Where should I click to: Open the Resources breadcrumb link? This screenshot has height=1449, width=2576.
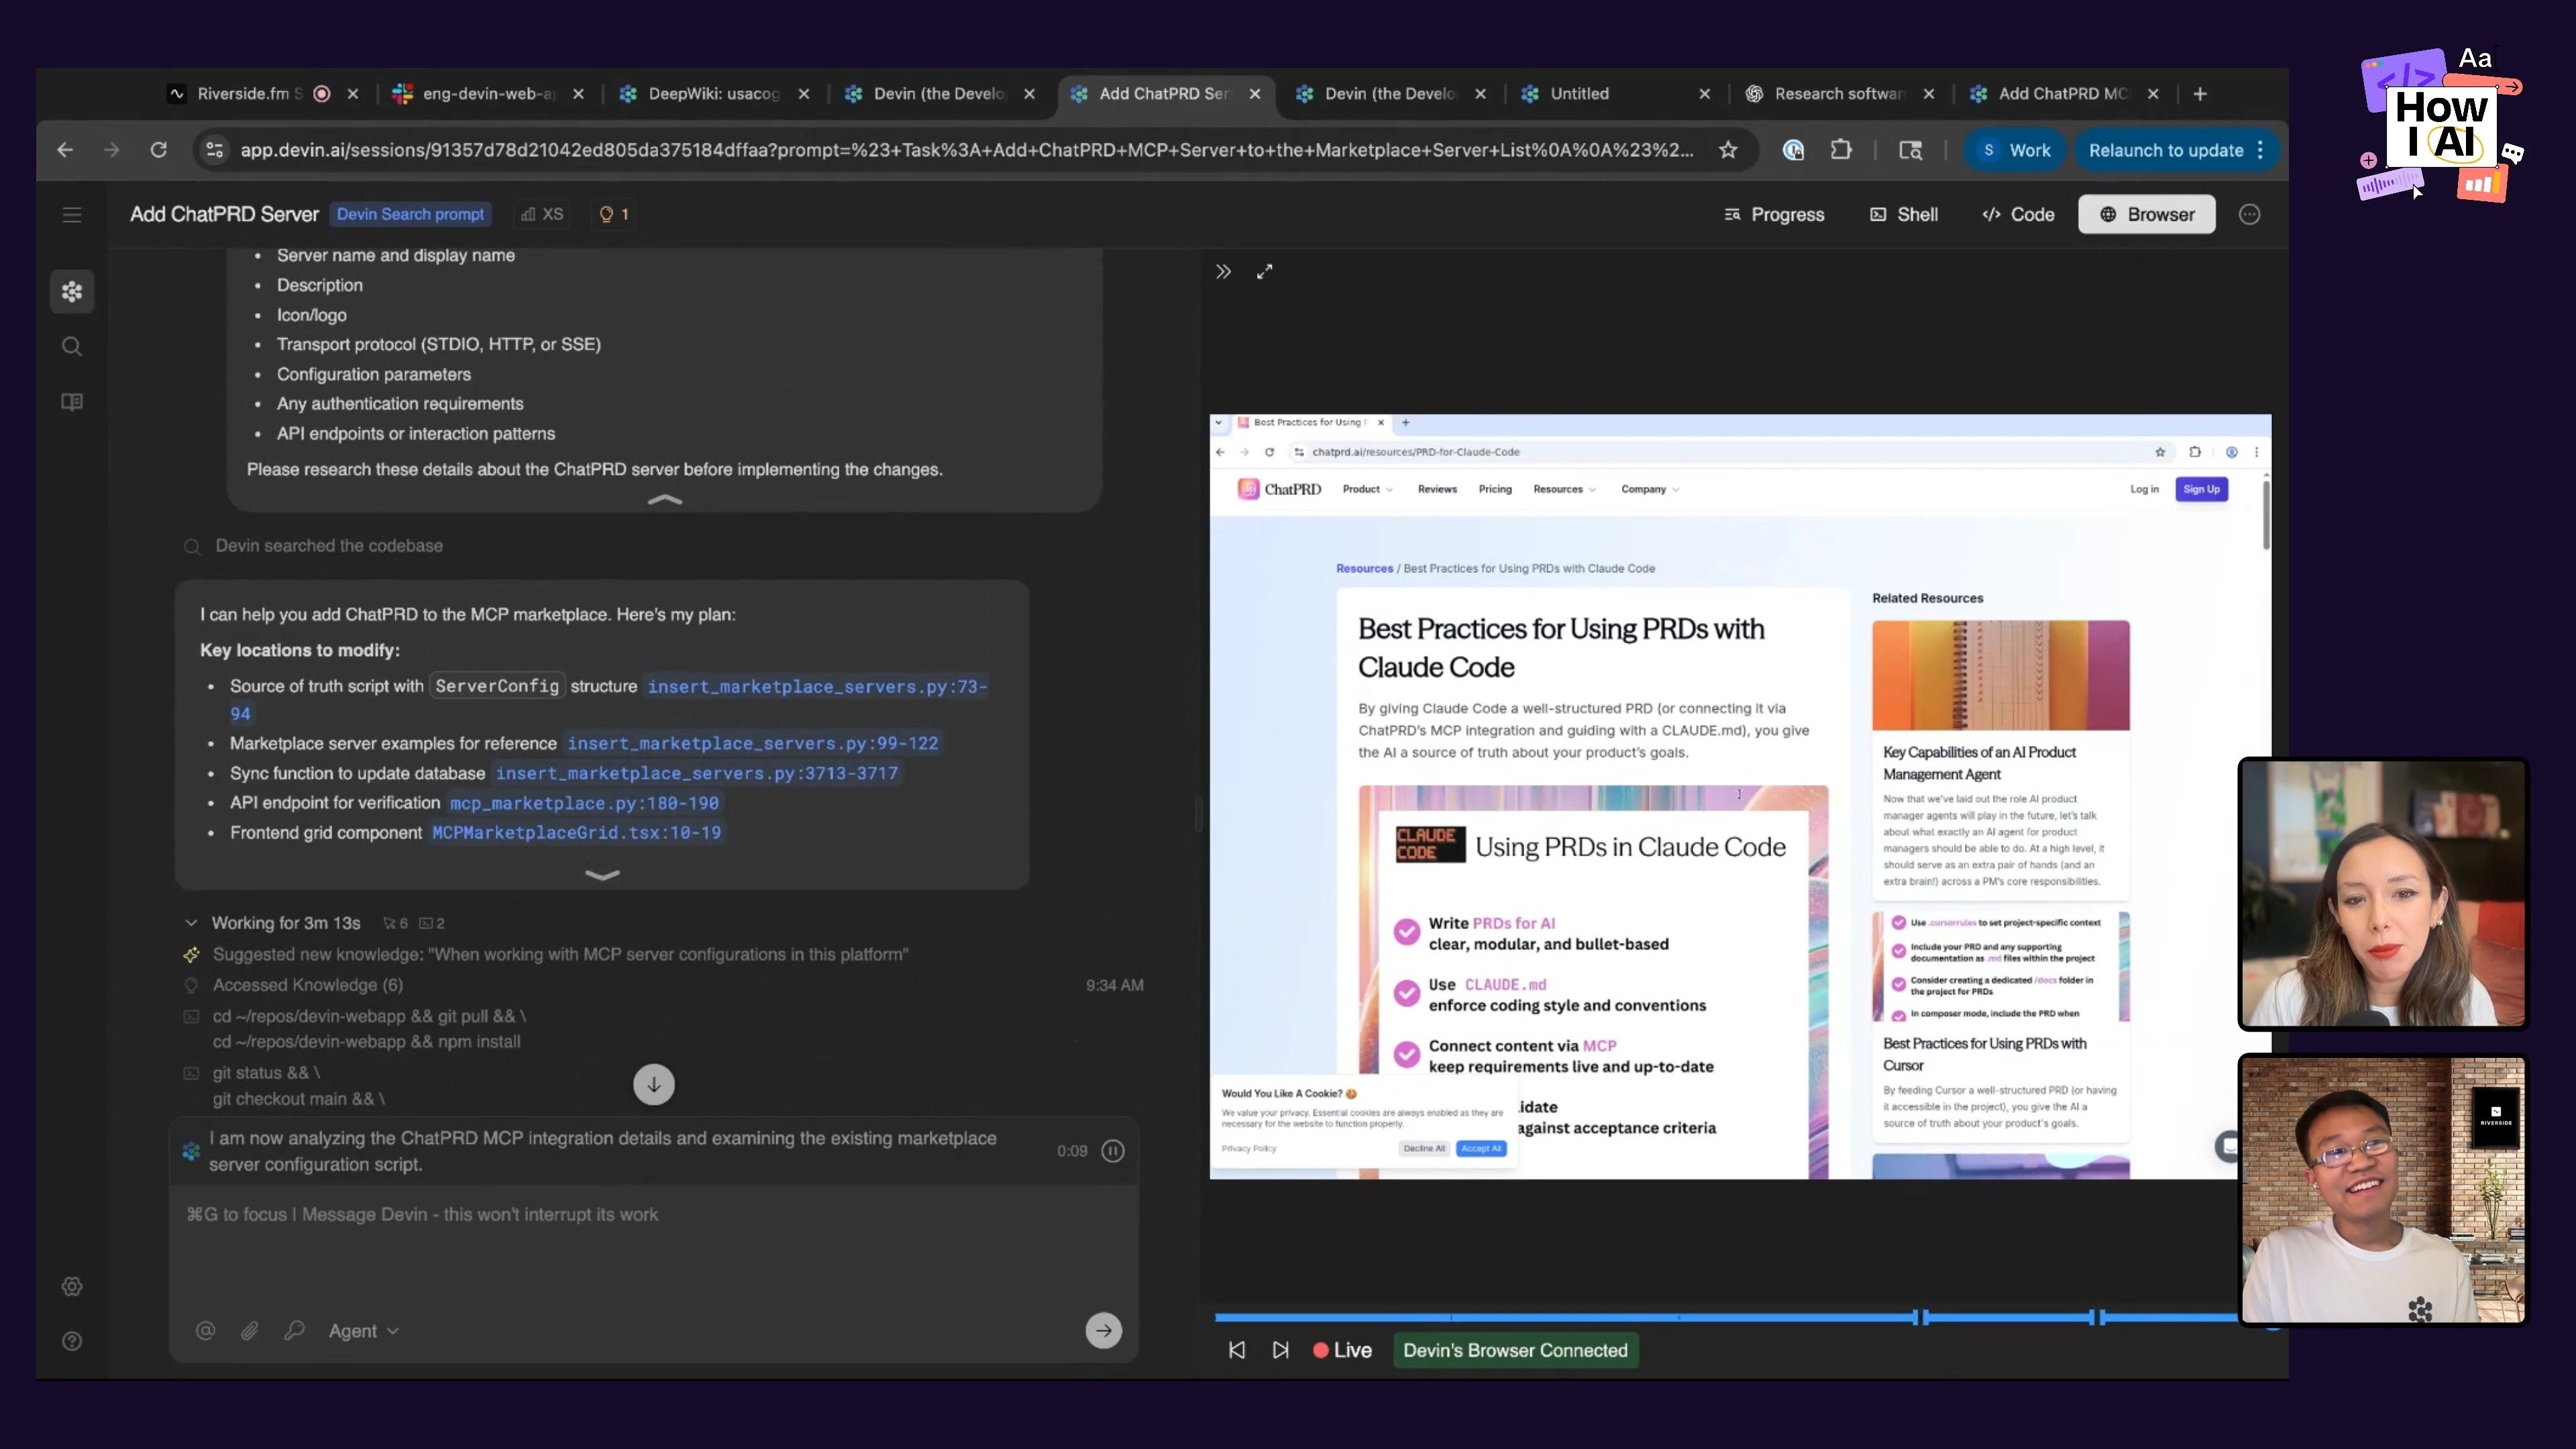1364,568
